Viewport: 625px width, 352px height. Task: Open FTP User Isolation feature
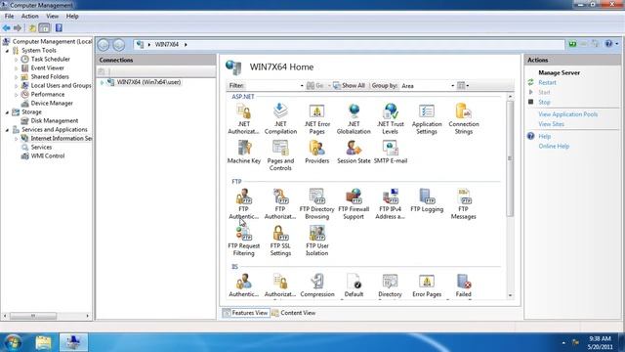click(316, 241)
